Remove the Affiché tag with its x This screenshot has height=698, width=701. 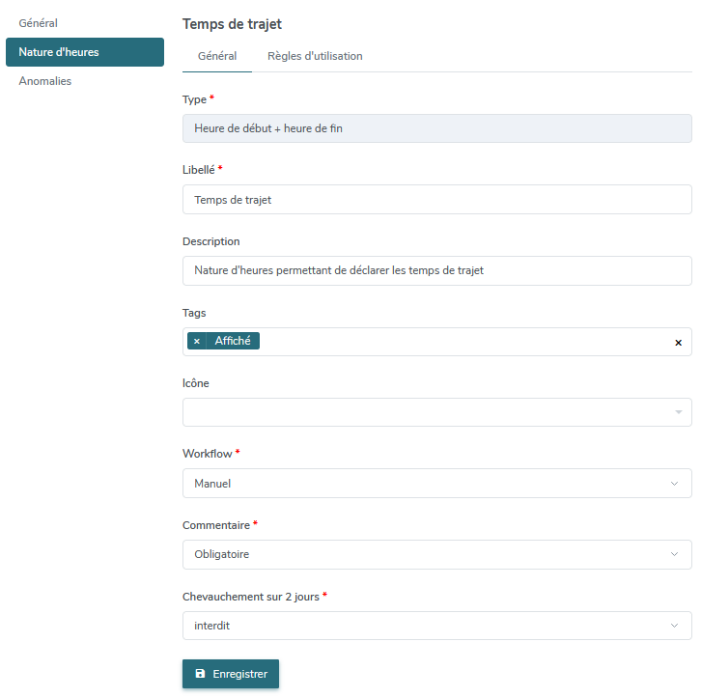coord(197,341)
